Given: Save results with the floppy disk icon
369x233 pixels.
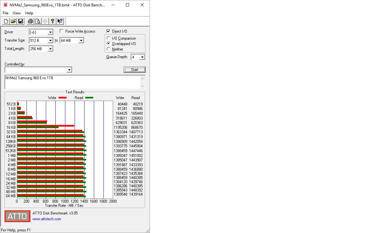Looking at the screenshot, I should tap(20, 21).
